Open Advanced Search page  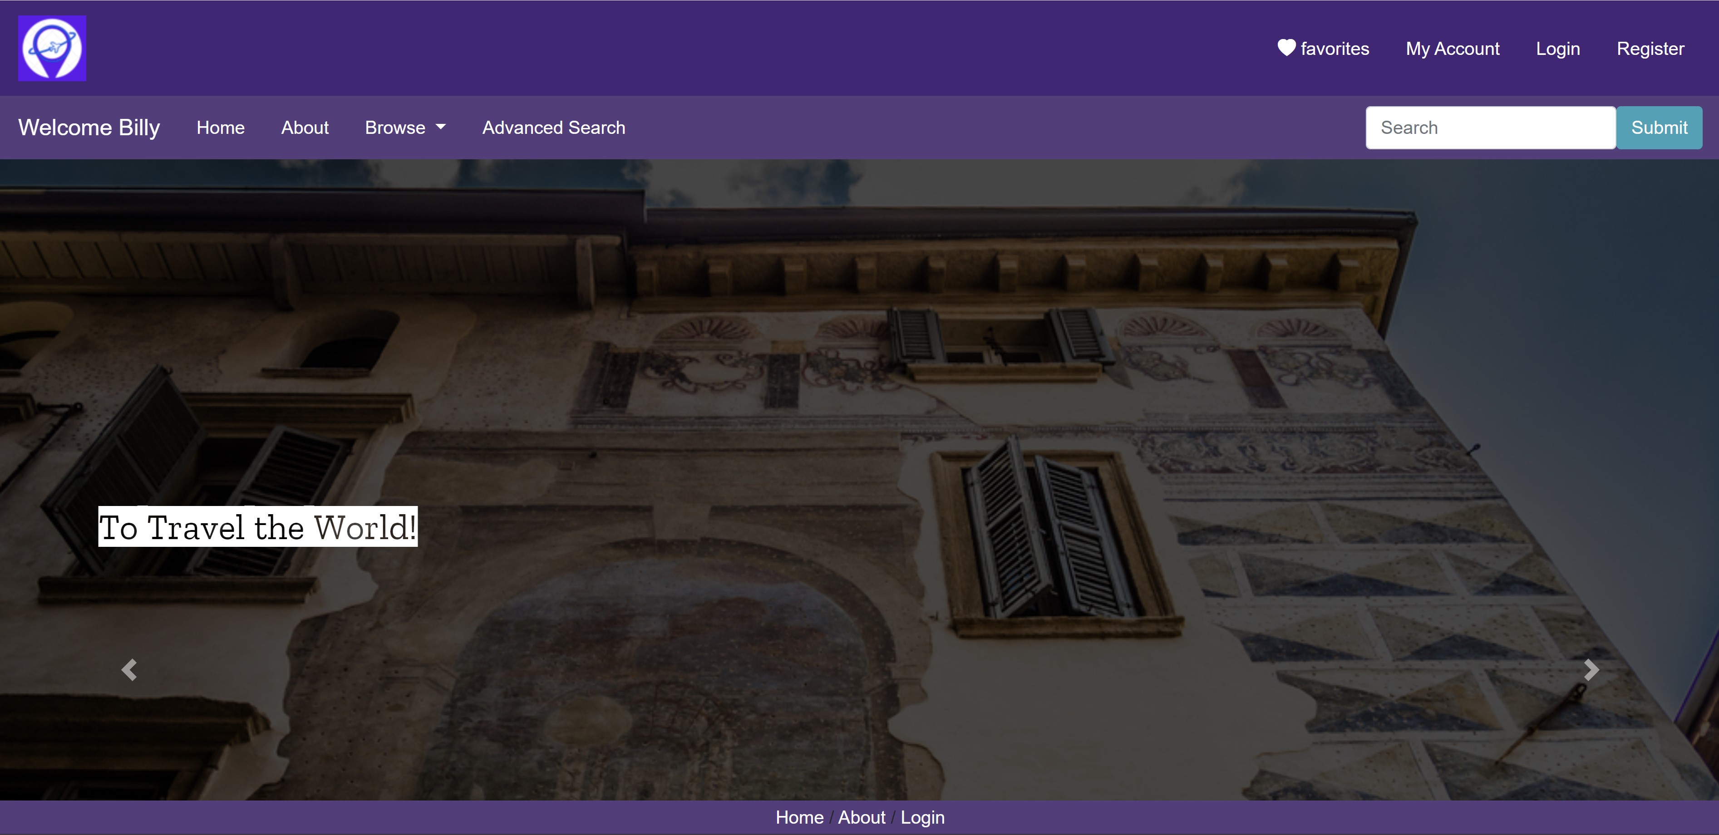[554, 128]
